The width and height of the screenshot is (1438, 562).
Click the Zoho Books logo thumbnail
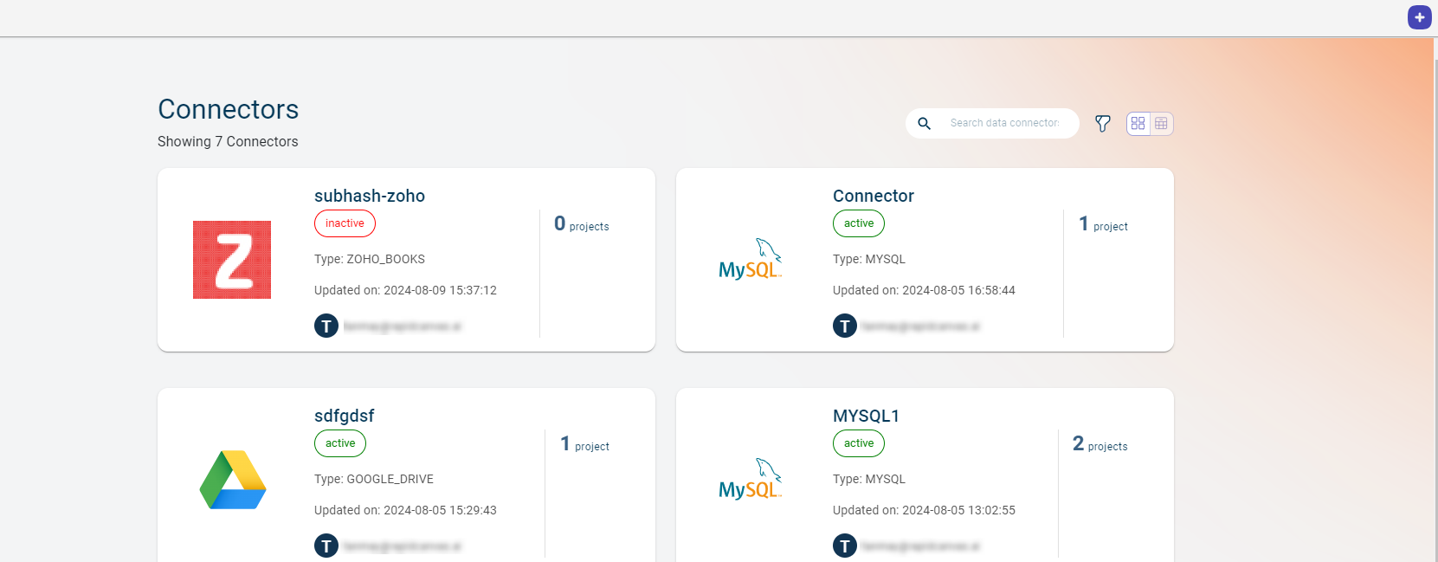coord(232,260)
